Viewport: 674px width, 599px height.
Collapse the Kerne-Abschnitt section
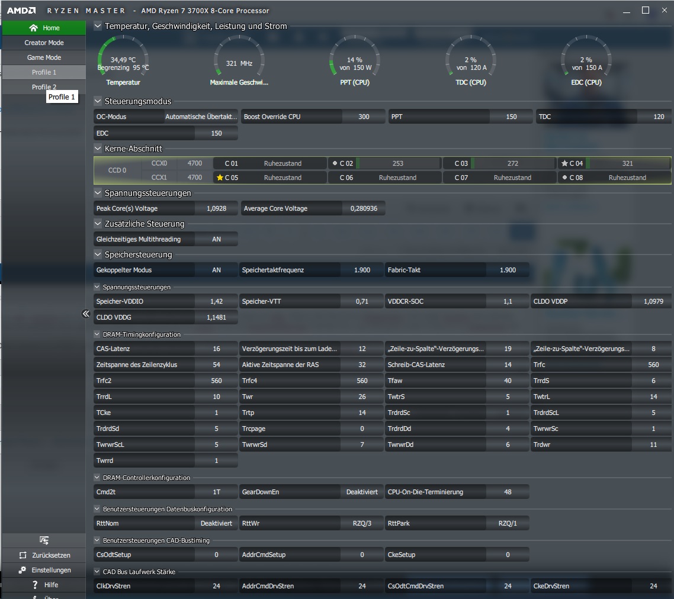98,149
